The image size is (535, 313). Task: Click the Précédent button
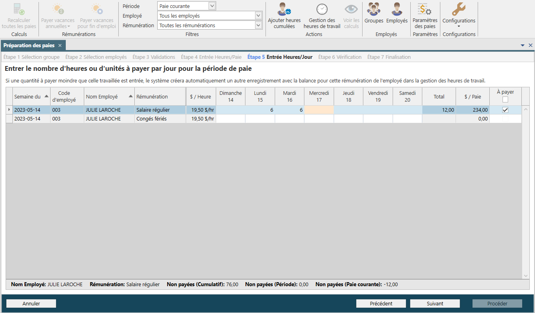381,303
